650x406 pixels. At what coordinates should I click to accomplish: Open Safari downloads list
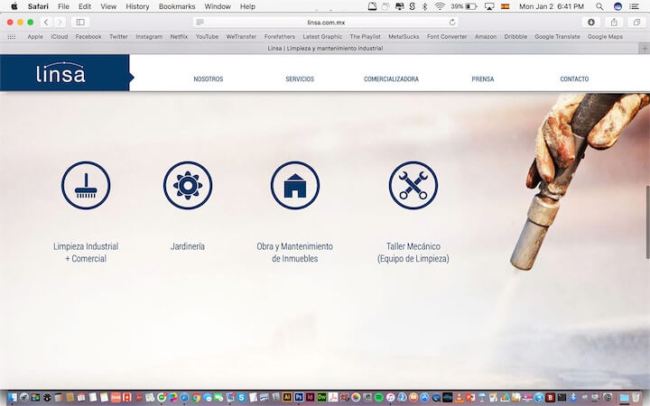(591, 22)
